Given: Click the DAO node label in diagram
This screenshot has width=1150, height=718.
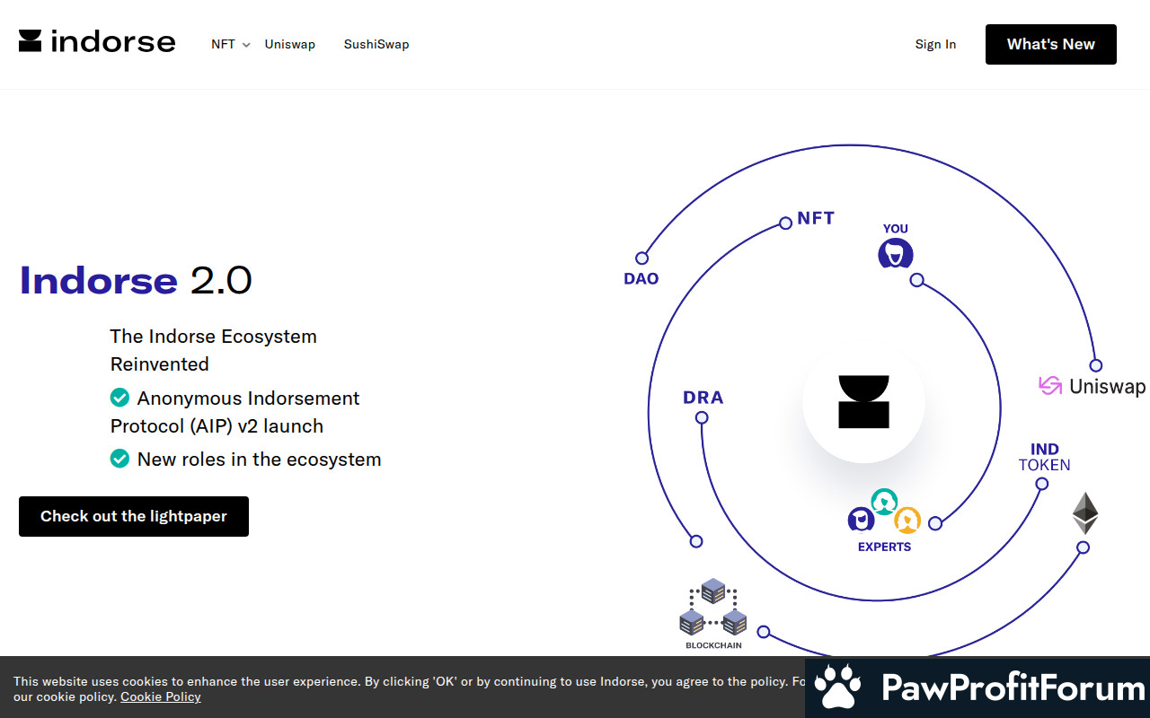Looking at the screenshot, I should 641,279.
